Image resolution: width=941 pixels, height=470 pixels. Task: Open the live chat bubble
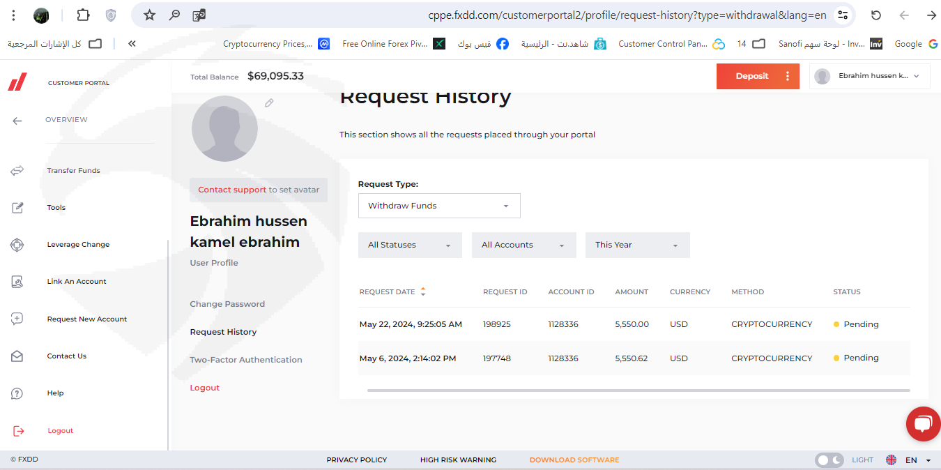(x=923, y=424)
